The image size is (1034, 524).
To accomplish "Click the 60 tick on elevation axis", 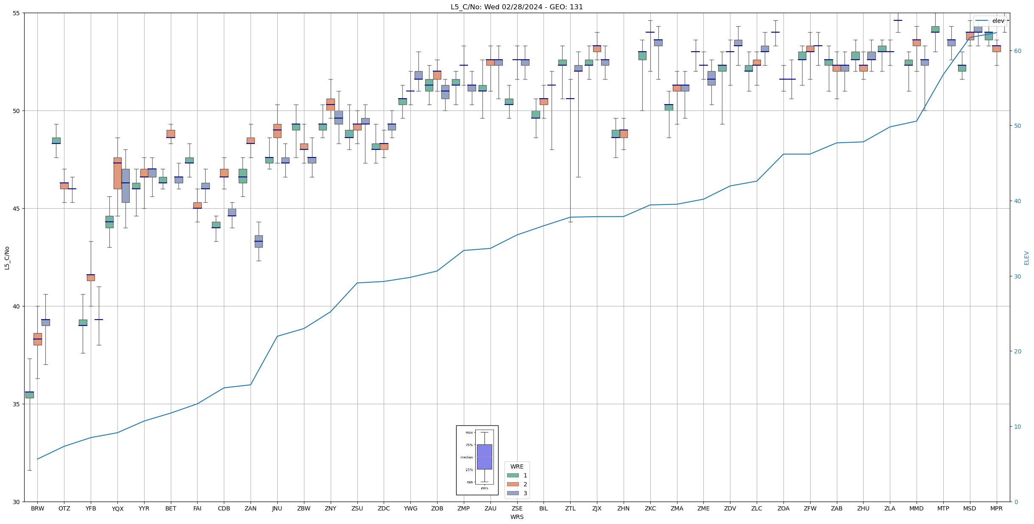I will tap(1017, 51).
